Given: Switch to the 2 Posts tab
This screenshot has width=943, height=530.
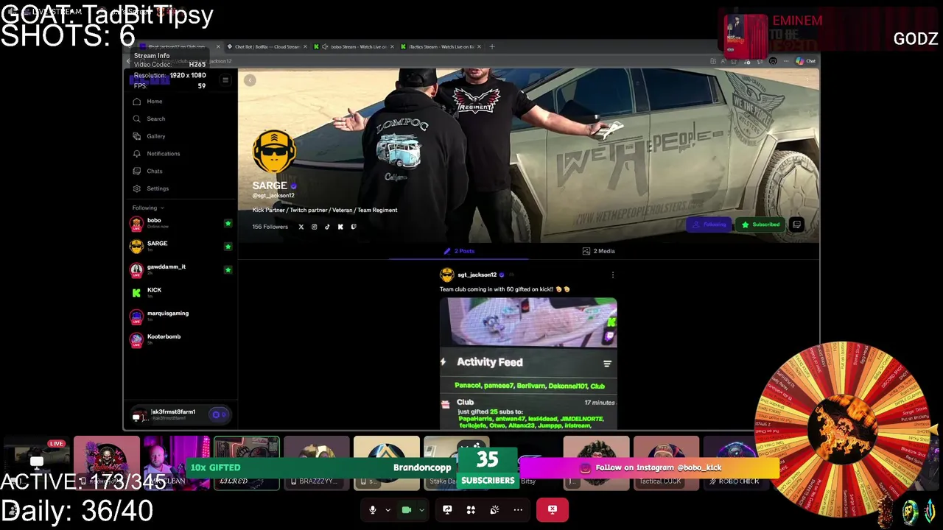Looking at the screenshot, I should pos(459,251).
